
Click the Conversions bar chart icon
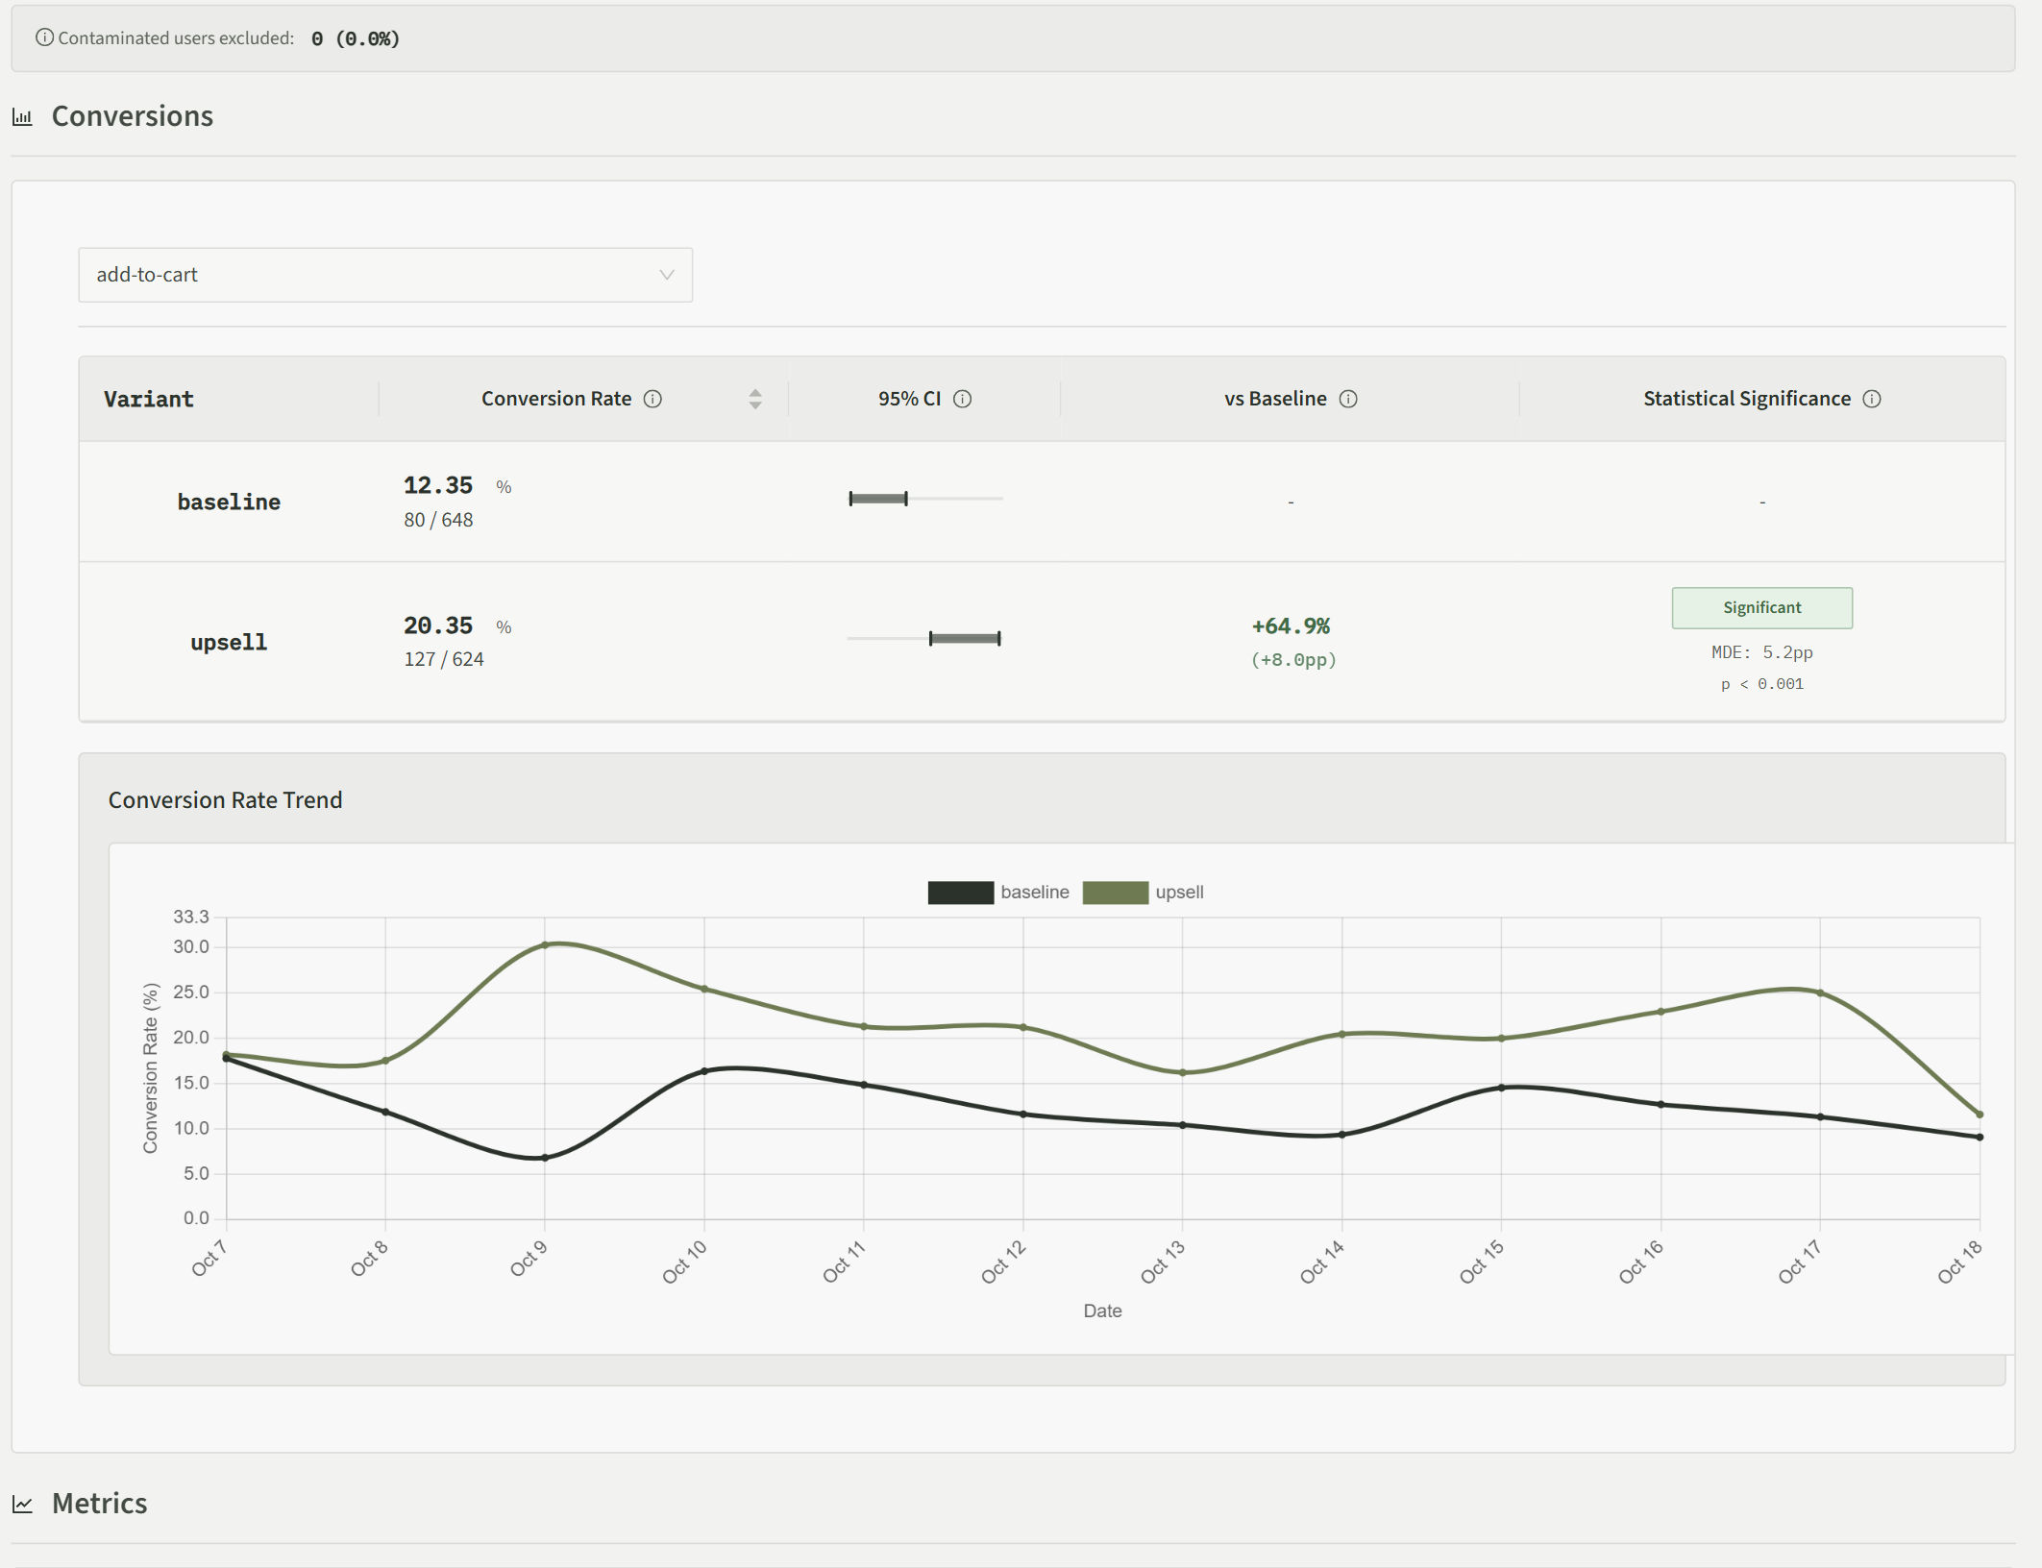22,117
